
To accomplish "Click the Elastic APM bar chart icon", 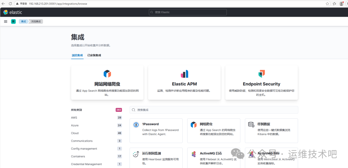I will pos(184,74).
